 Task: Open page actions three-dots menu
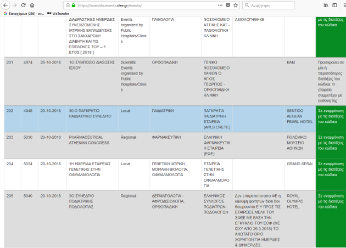219,5
